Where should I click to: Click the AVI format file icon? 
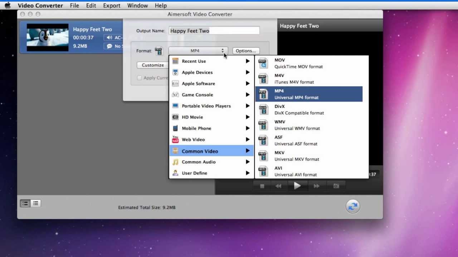pyautogui.click(x=263, y=171)
